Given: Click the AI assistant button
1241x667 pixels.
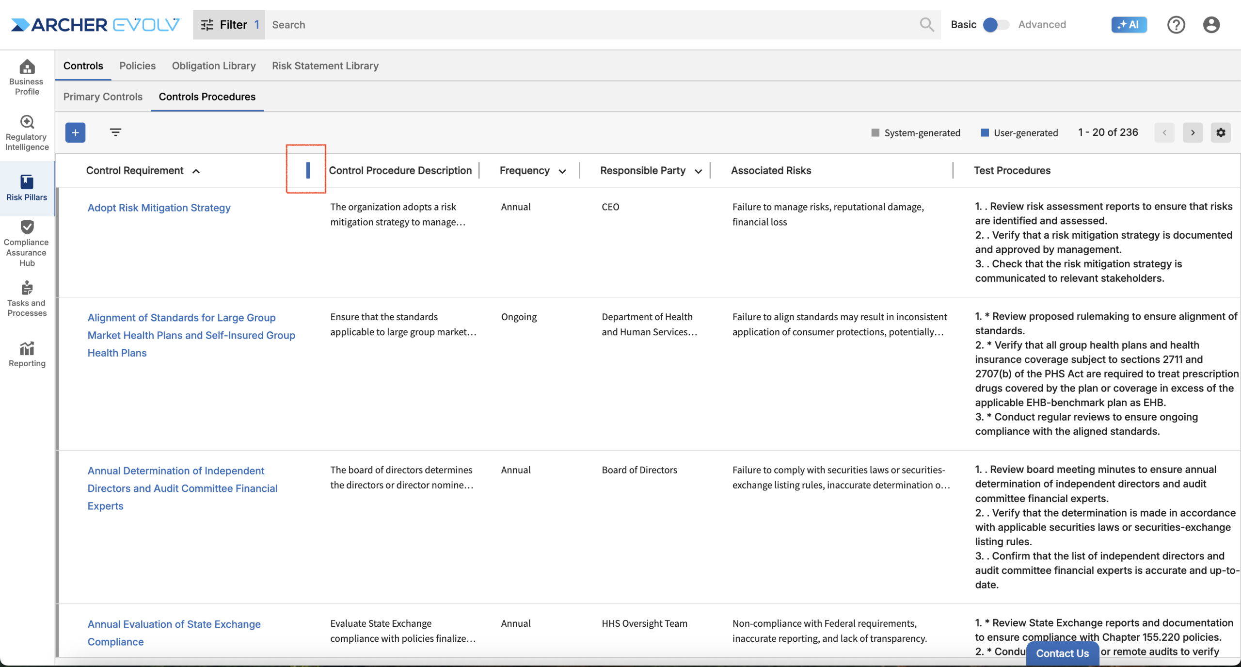Looking at the screenshot, I should tap(1129, 25).
